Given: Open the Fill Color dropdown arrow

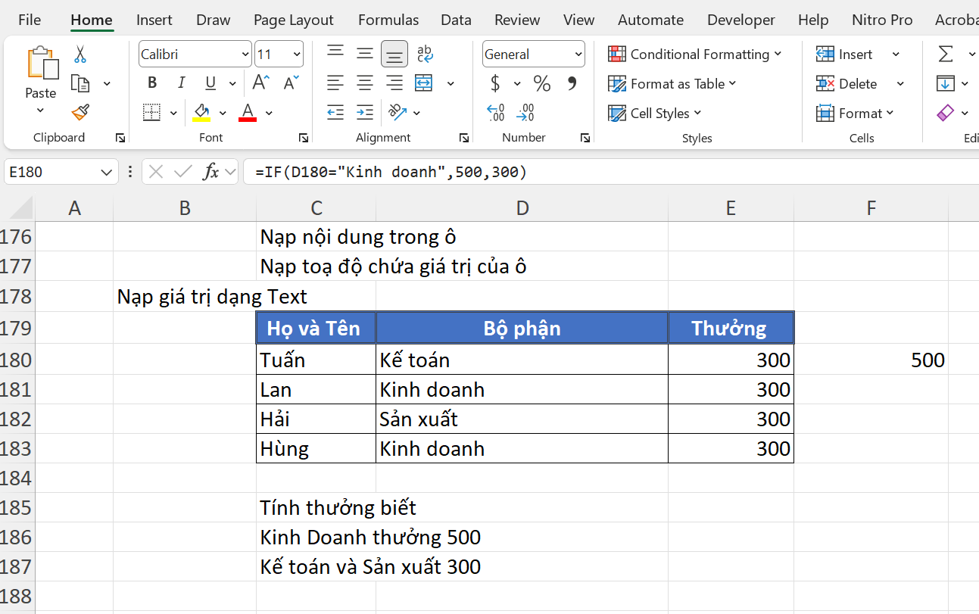Looking at the screenshot, I should point(223,113).
